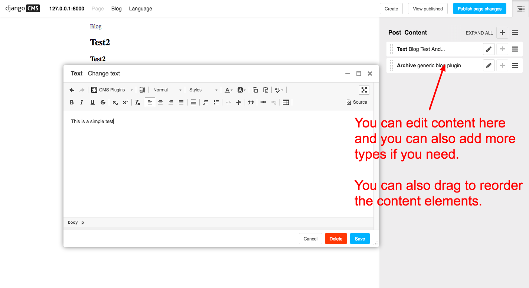The height and width of the screenshot is (288, 529).
Task: Click the Archive generic blog plugin item
Action: coord(429,65)
